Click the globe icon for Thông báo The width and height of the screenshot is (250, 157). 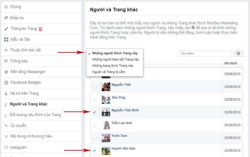[x=6, y=61]
